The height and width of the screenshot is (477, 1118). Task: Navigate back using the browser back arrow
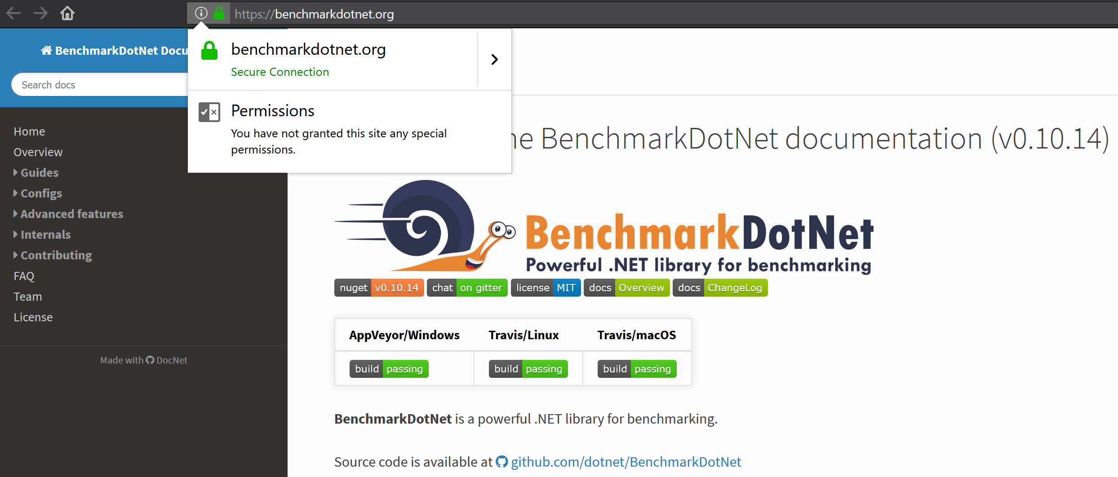(x=14, y=13)
